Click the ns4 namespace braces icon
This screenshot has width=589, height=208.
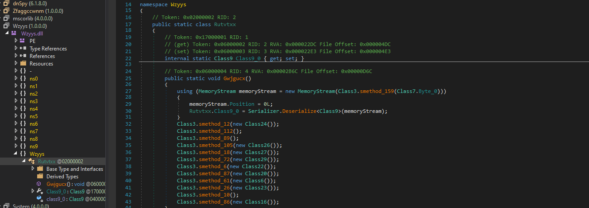coord(23,108)
